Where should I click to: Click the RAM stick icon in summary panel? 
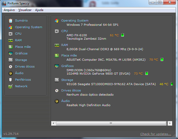(x=57, y=45)
